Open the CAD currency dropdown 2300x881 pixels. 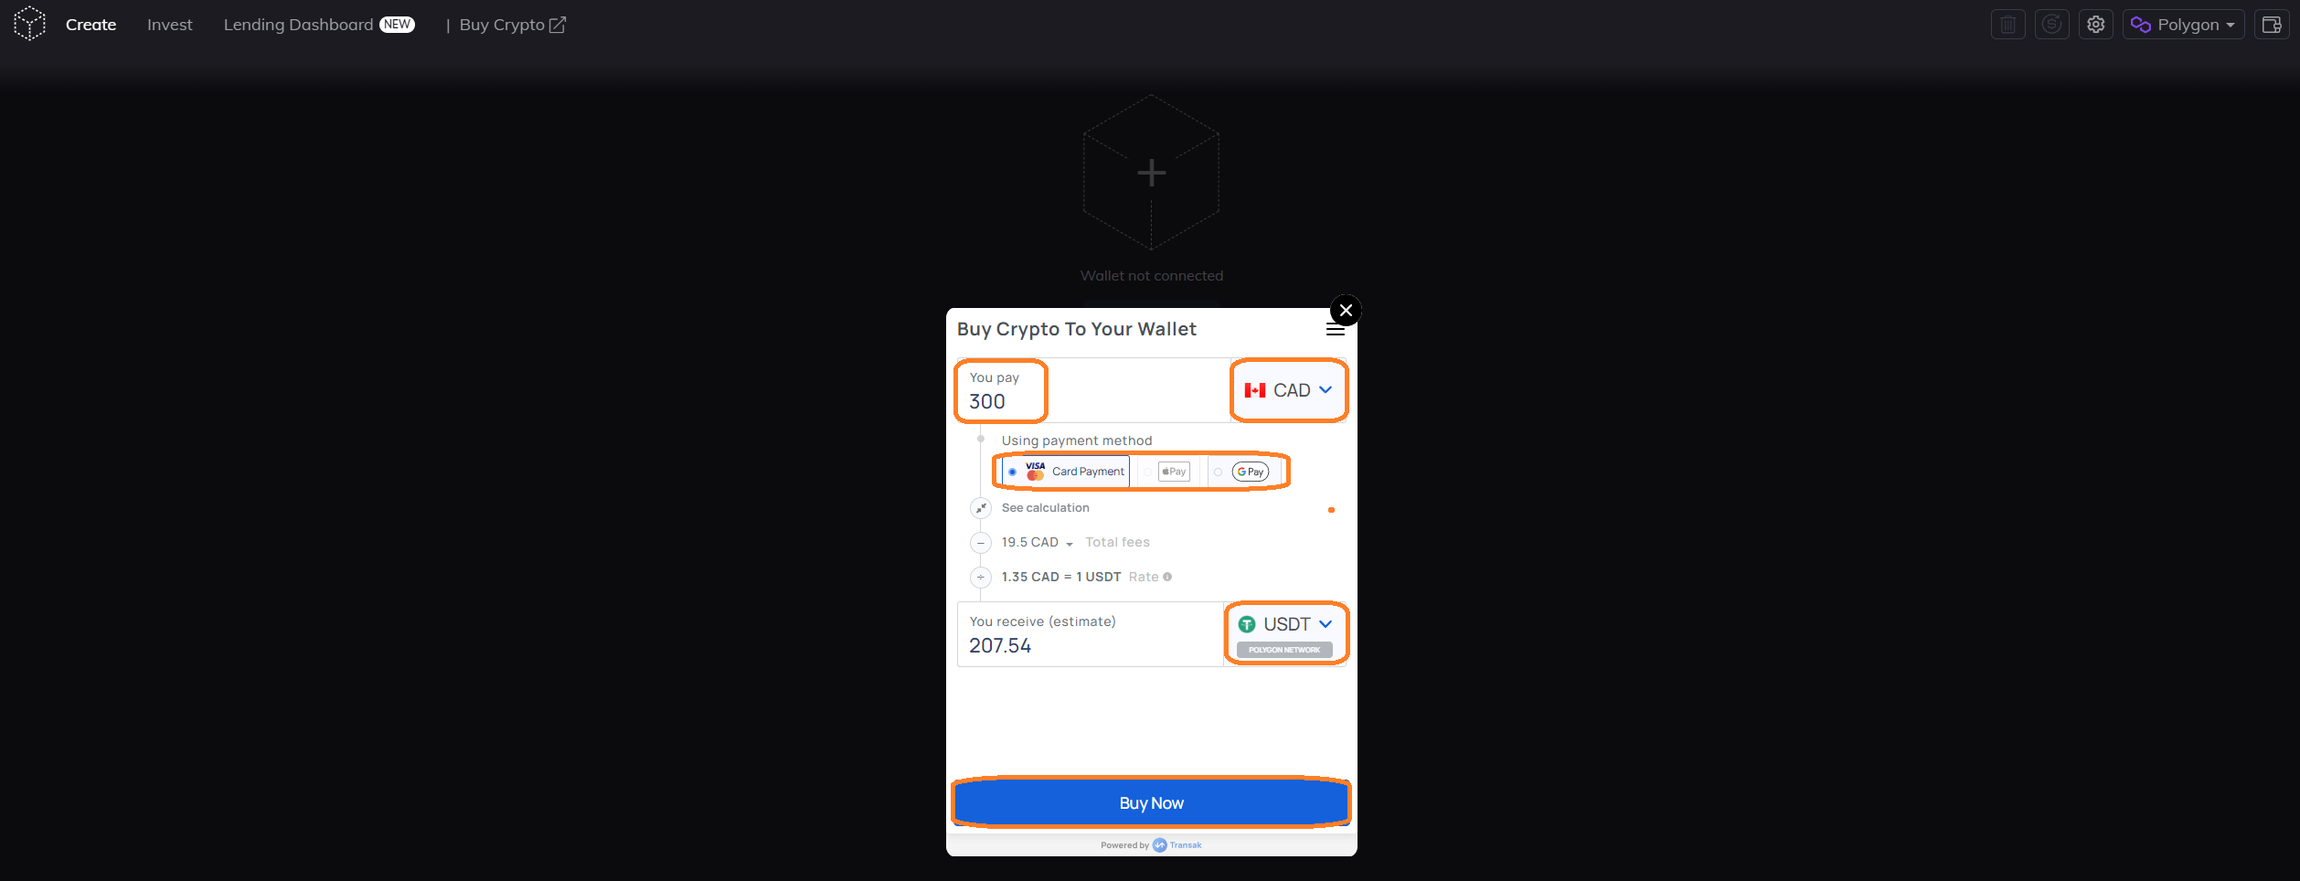[1288, 390]
